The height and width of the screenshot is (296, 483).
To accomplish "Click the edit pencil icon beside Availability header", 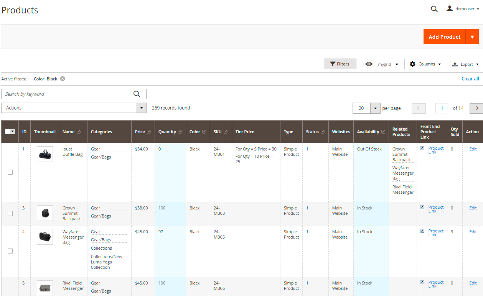I will click(x=383, y=132).
